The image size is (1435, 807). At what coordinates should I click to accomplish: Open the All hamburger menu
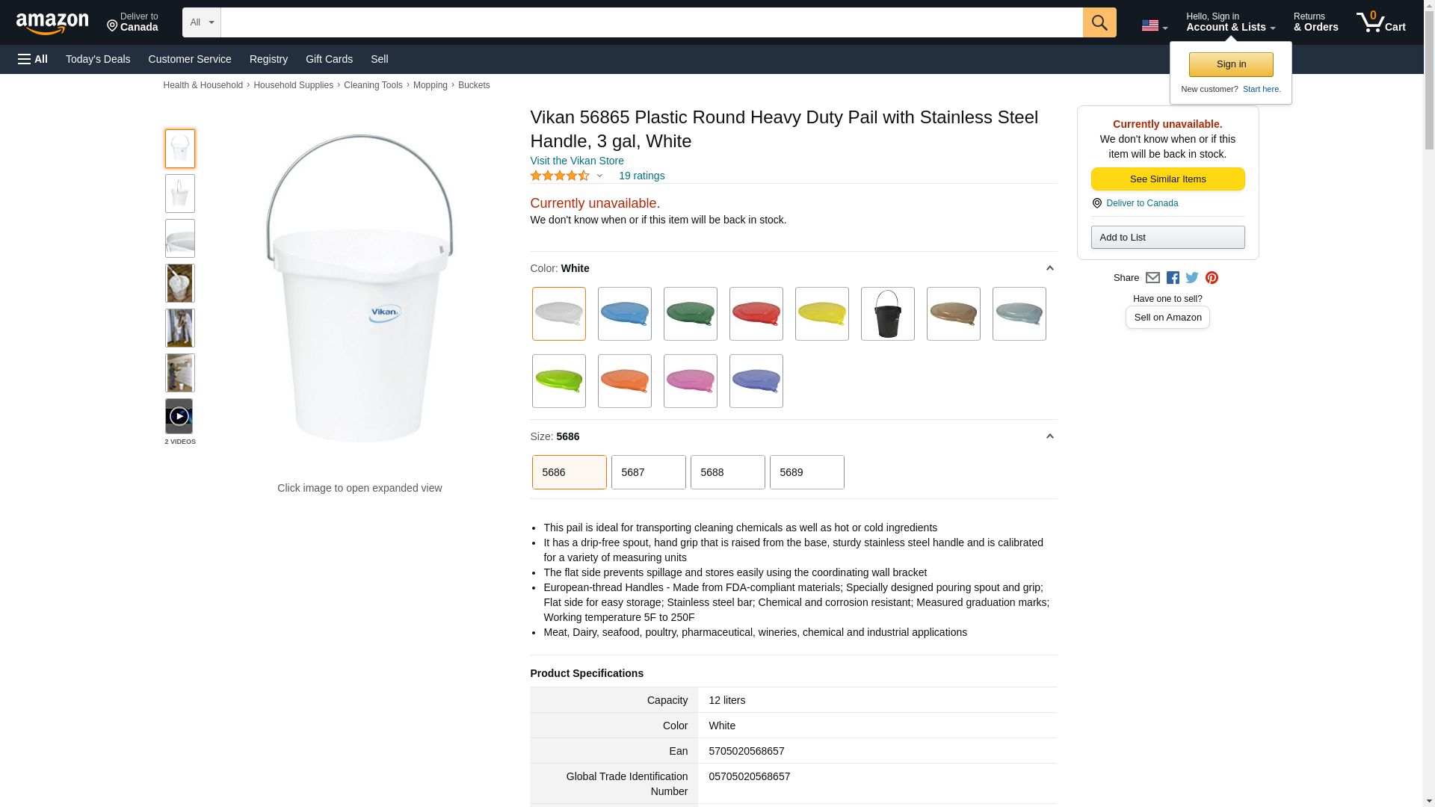[x=33, y=59]
